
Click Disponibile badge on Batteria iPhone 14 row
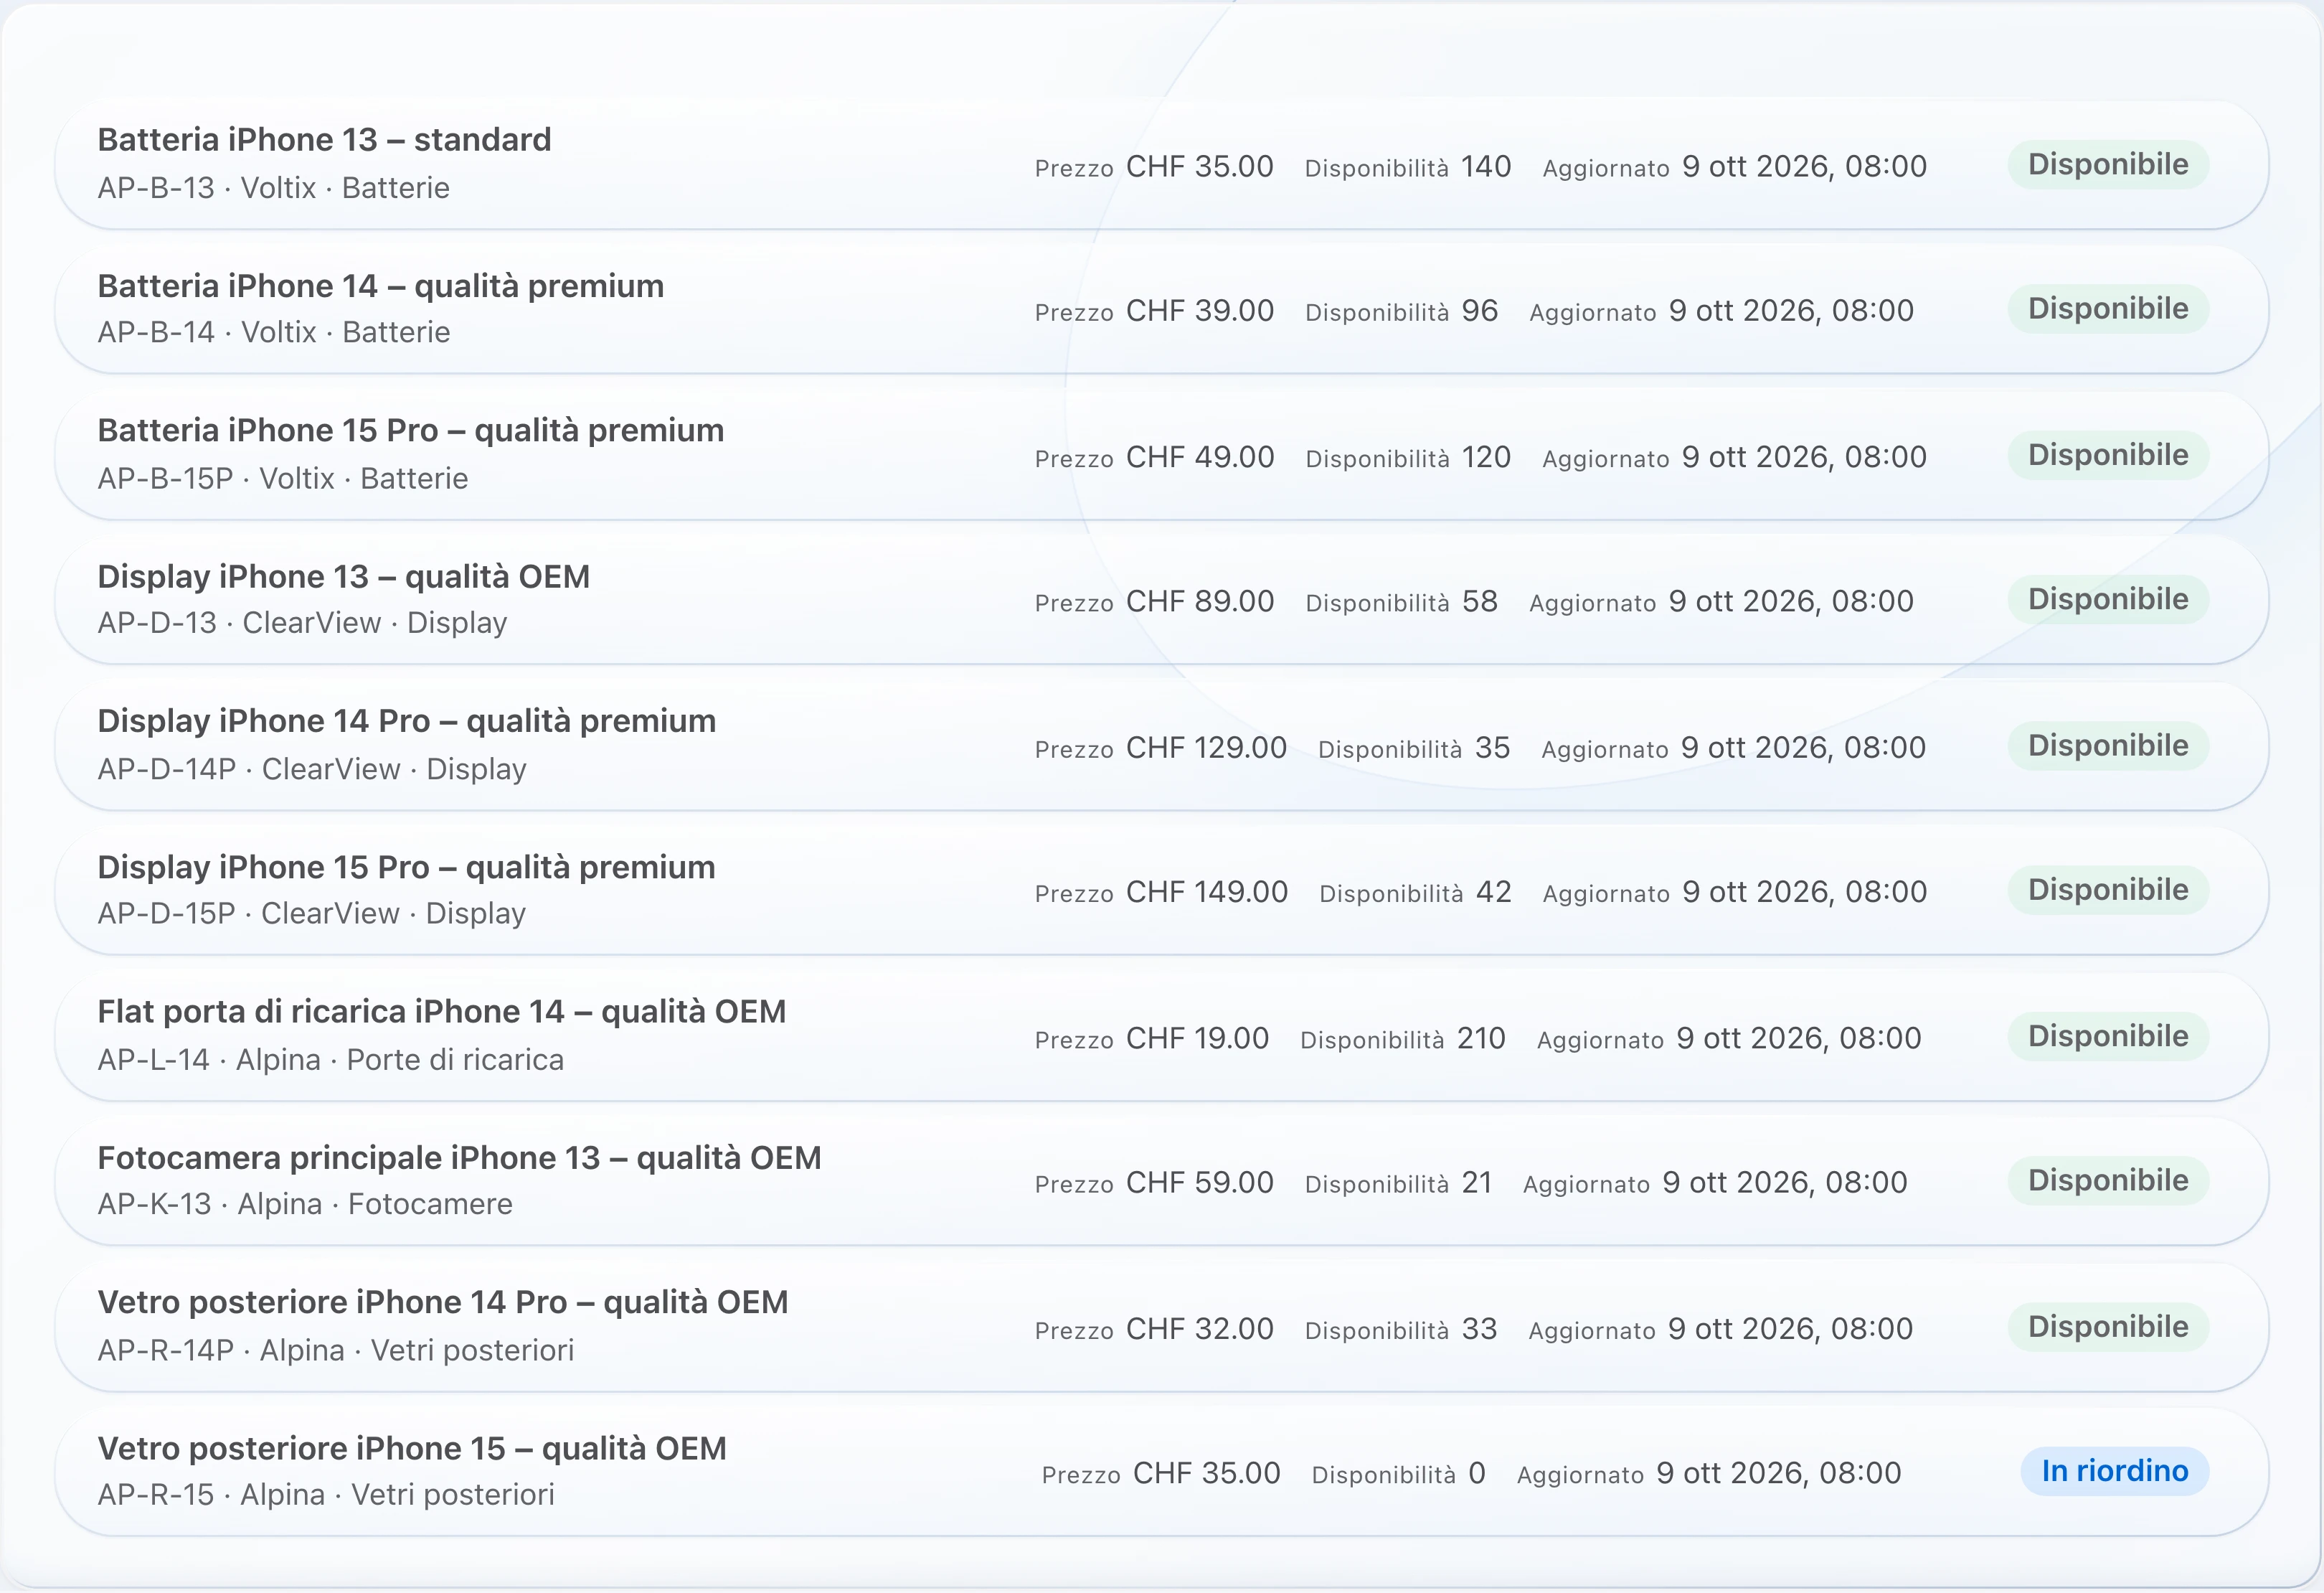tap(2108, 309)
